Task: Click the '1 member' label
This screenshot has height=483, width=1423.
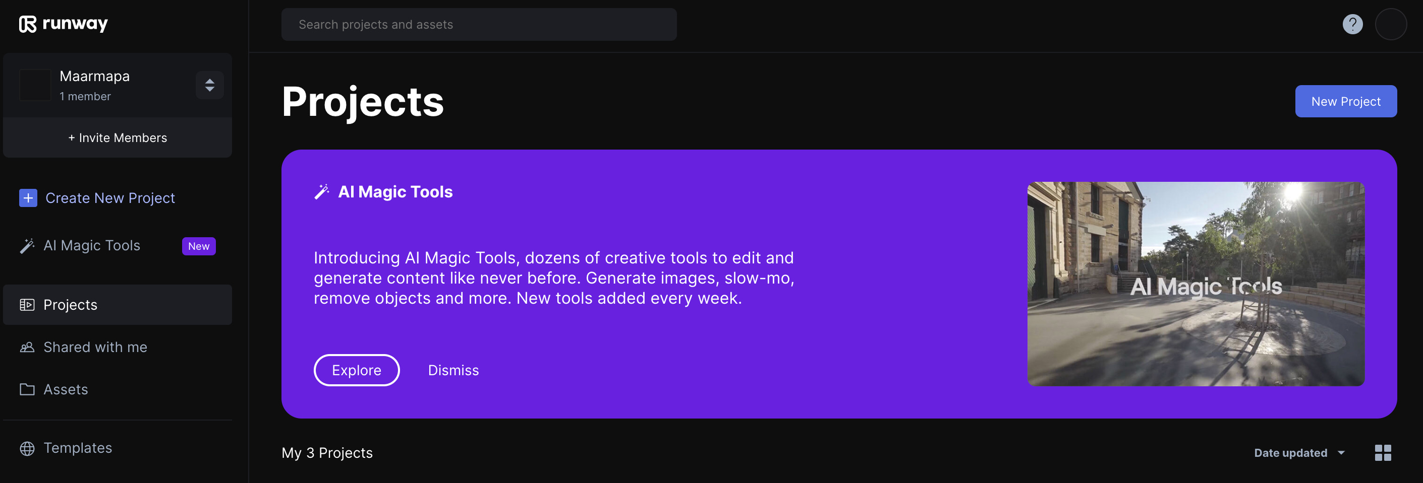Action: (85, 97)
